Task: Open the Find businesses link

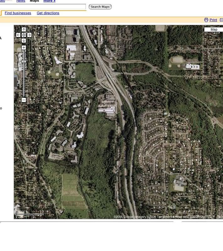Action: [18, 13]
